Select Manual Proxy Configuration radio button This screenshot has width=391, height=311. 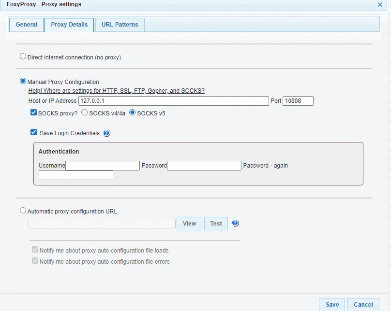point(23,81)
